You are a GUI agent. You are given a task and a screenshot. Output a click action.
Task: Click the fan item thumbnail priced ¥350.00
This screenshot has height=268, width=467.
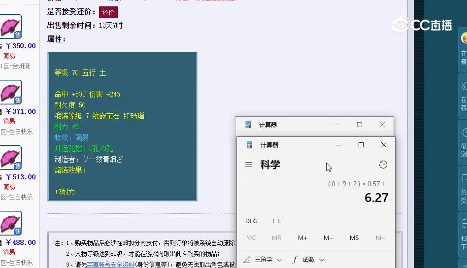(10, 27)
